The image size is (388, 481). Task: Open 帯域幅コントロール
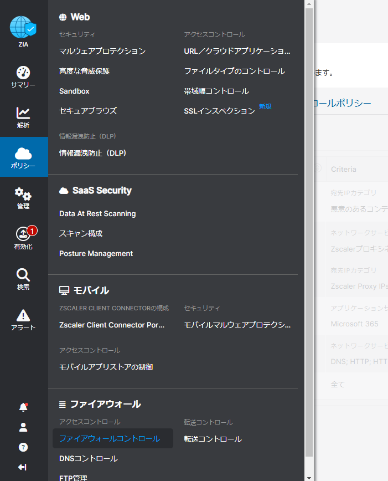point(216,91)
